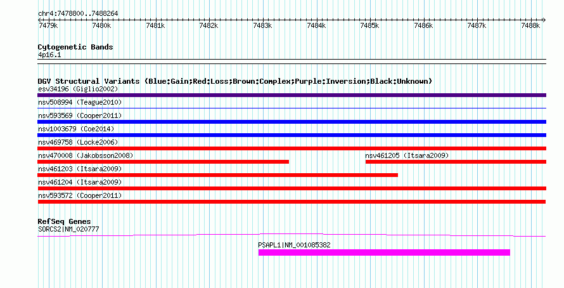
Task: Select the 7482k ruler tick label
Action: pyautogui.click(x=209, y=25)
